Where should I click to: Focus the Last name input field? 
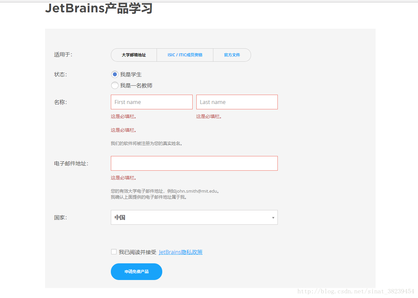[237, 102]
